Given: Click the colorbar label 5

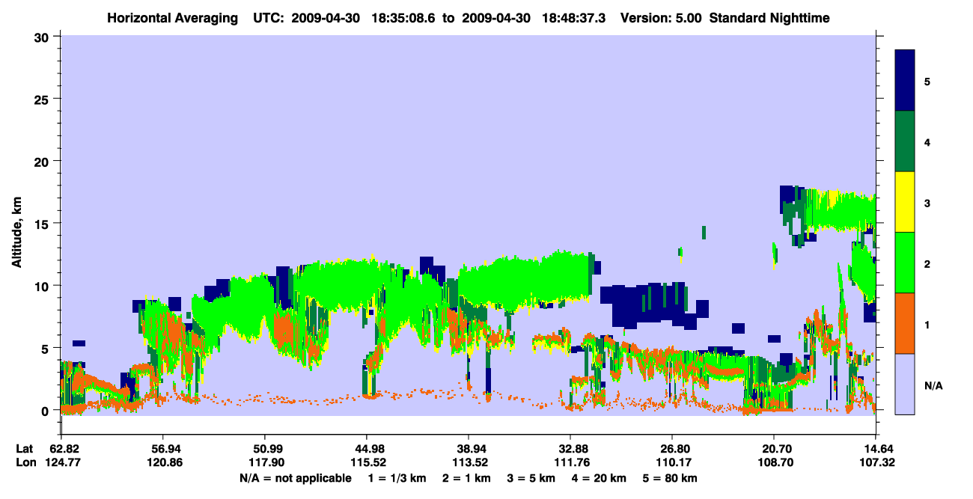Looking at the screenshot, I should [927, 81].
